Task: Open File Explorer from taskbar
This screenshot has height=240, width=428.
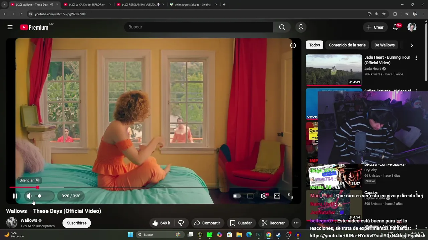Action: [x=239, y=235]
